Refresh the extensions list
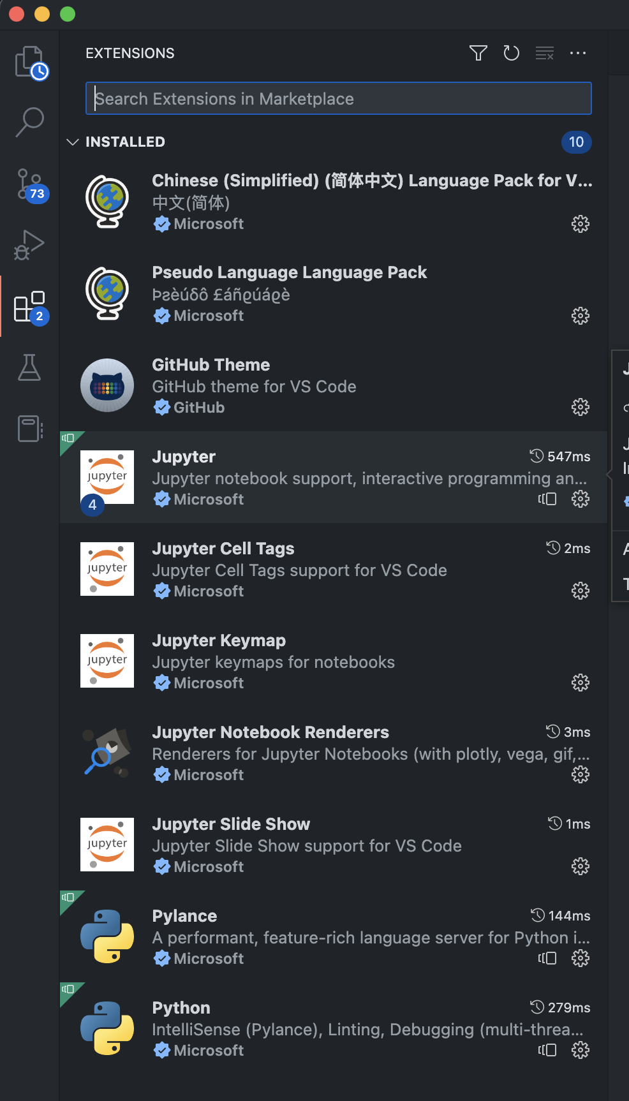629x1101 pixels. pos(511,54)
